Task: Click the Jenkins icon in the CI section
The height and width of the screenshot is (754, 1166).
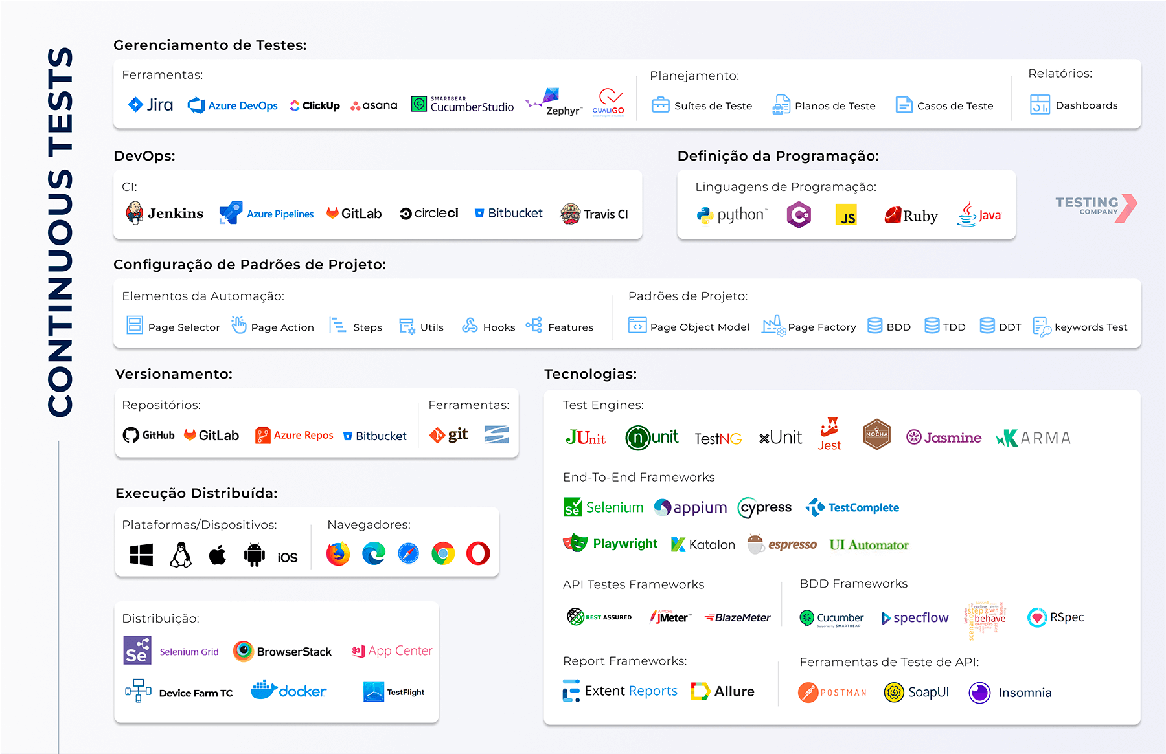Action: [134, 213]
